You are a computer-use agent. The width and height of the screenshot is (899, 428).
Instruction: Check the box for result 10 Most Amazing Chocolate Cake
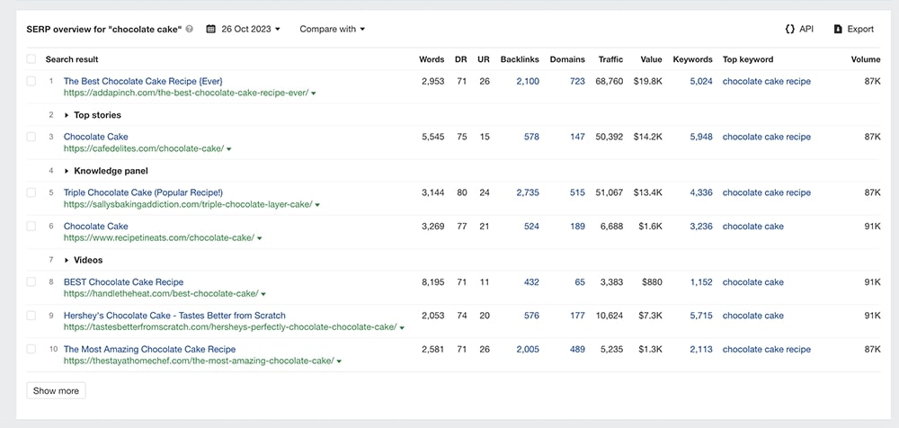click(x=31, y=349)
